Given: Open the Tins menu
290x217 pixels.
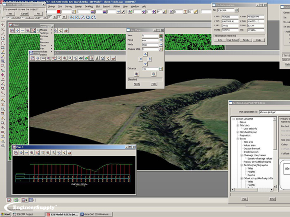Looking at the screenshot, I should (x=60, y=7).
